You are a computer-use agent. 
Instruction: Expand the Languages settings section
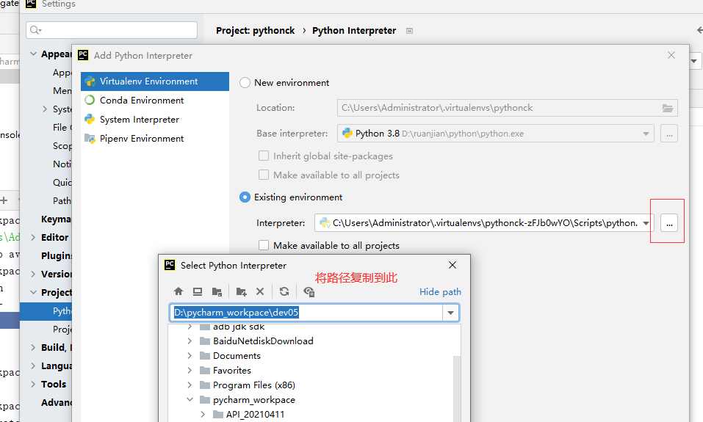(x=33, y=366)
